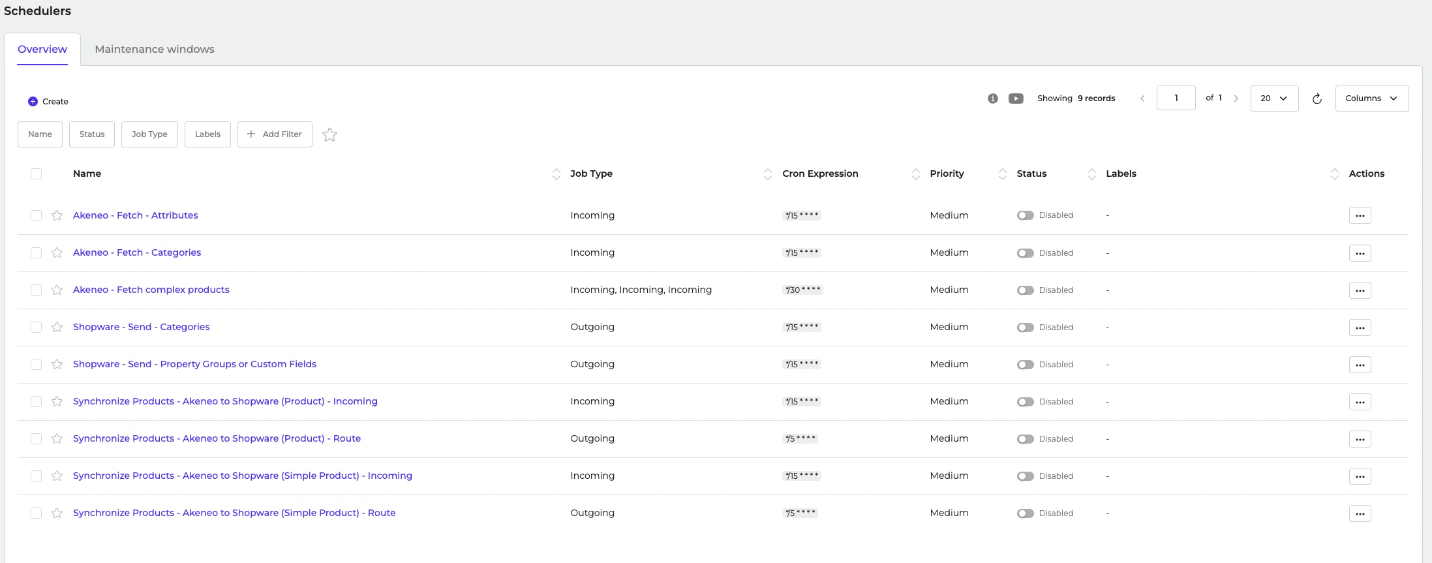The width and height of the screenshot is (1432, 563).
Task: Check the Shopware - Send - Categories row checkbox
Action: (36, 327)
